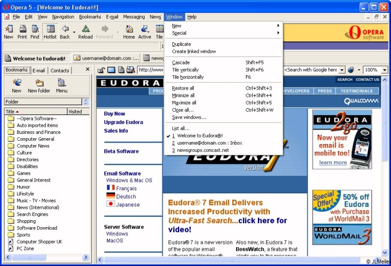
Task: Click the print preview icon in address bar
Action: coord(131,70)
